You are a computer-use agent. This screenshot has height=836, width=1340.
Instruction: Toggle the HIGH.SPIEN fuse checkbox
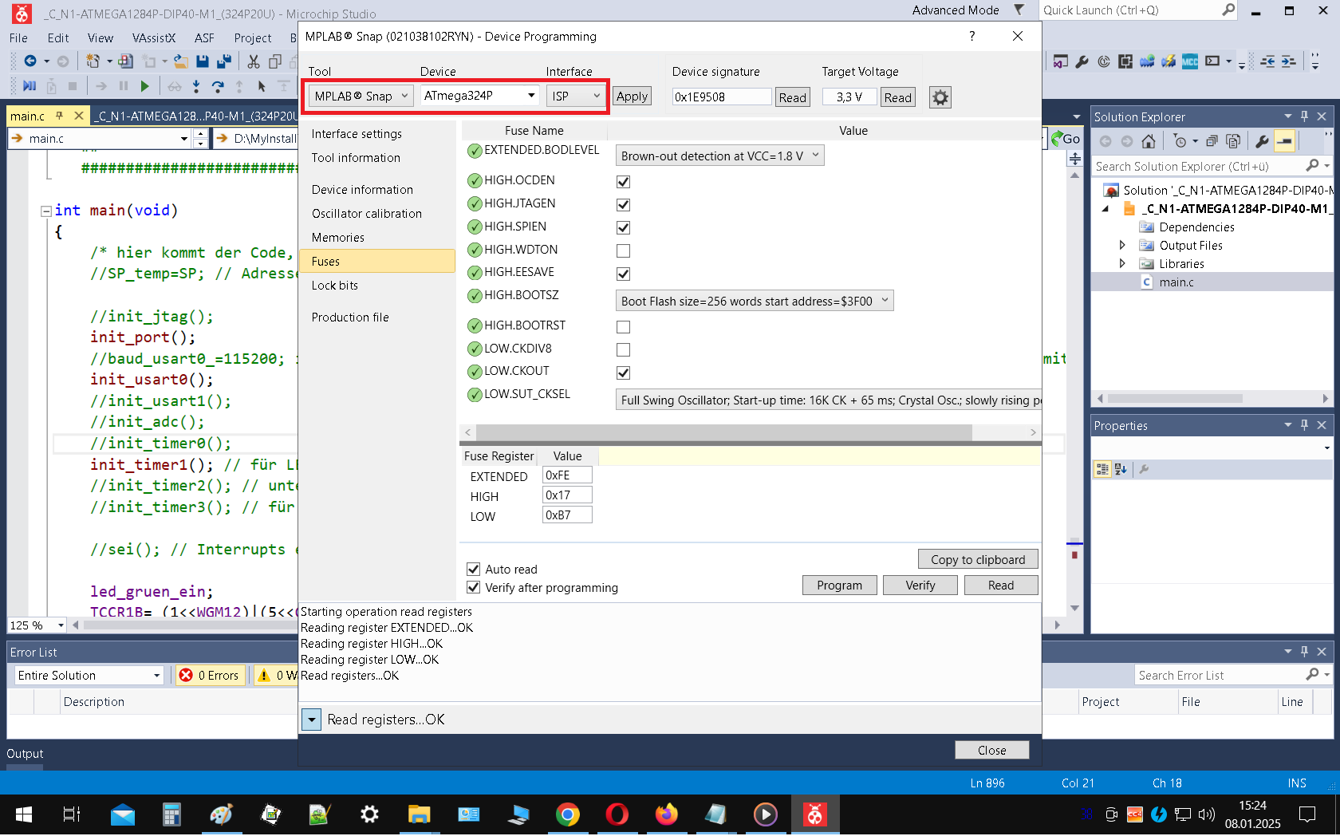pyautogui.click(x=624, y=228)
